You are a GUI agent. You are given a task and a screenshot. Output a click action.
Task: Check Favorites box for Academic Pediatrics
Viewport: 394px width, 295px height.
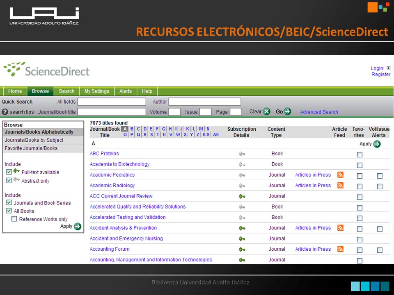click(x=360, y=176)
